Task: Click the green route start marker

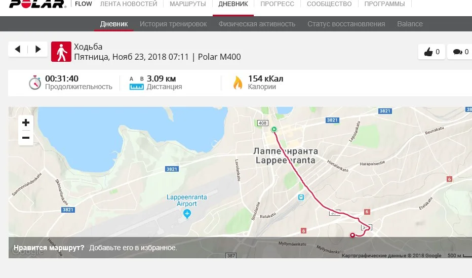Action: (x=274, y=129)
